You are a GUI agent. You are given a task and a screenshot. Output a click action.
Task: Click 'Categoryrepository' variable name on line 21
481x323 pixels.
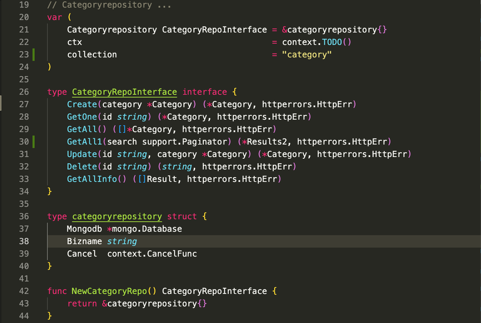pos(112,30)
